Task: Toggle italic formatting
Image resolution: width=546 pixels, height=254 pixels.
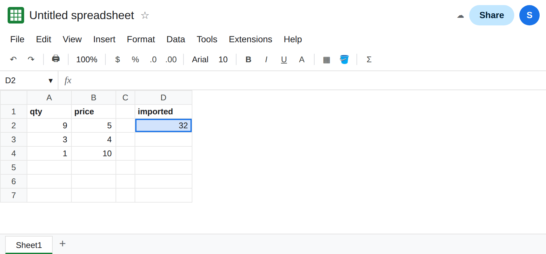Action: [266, 59]
